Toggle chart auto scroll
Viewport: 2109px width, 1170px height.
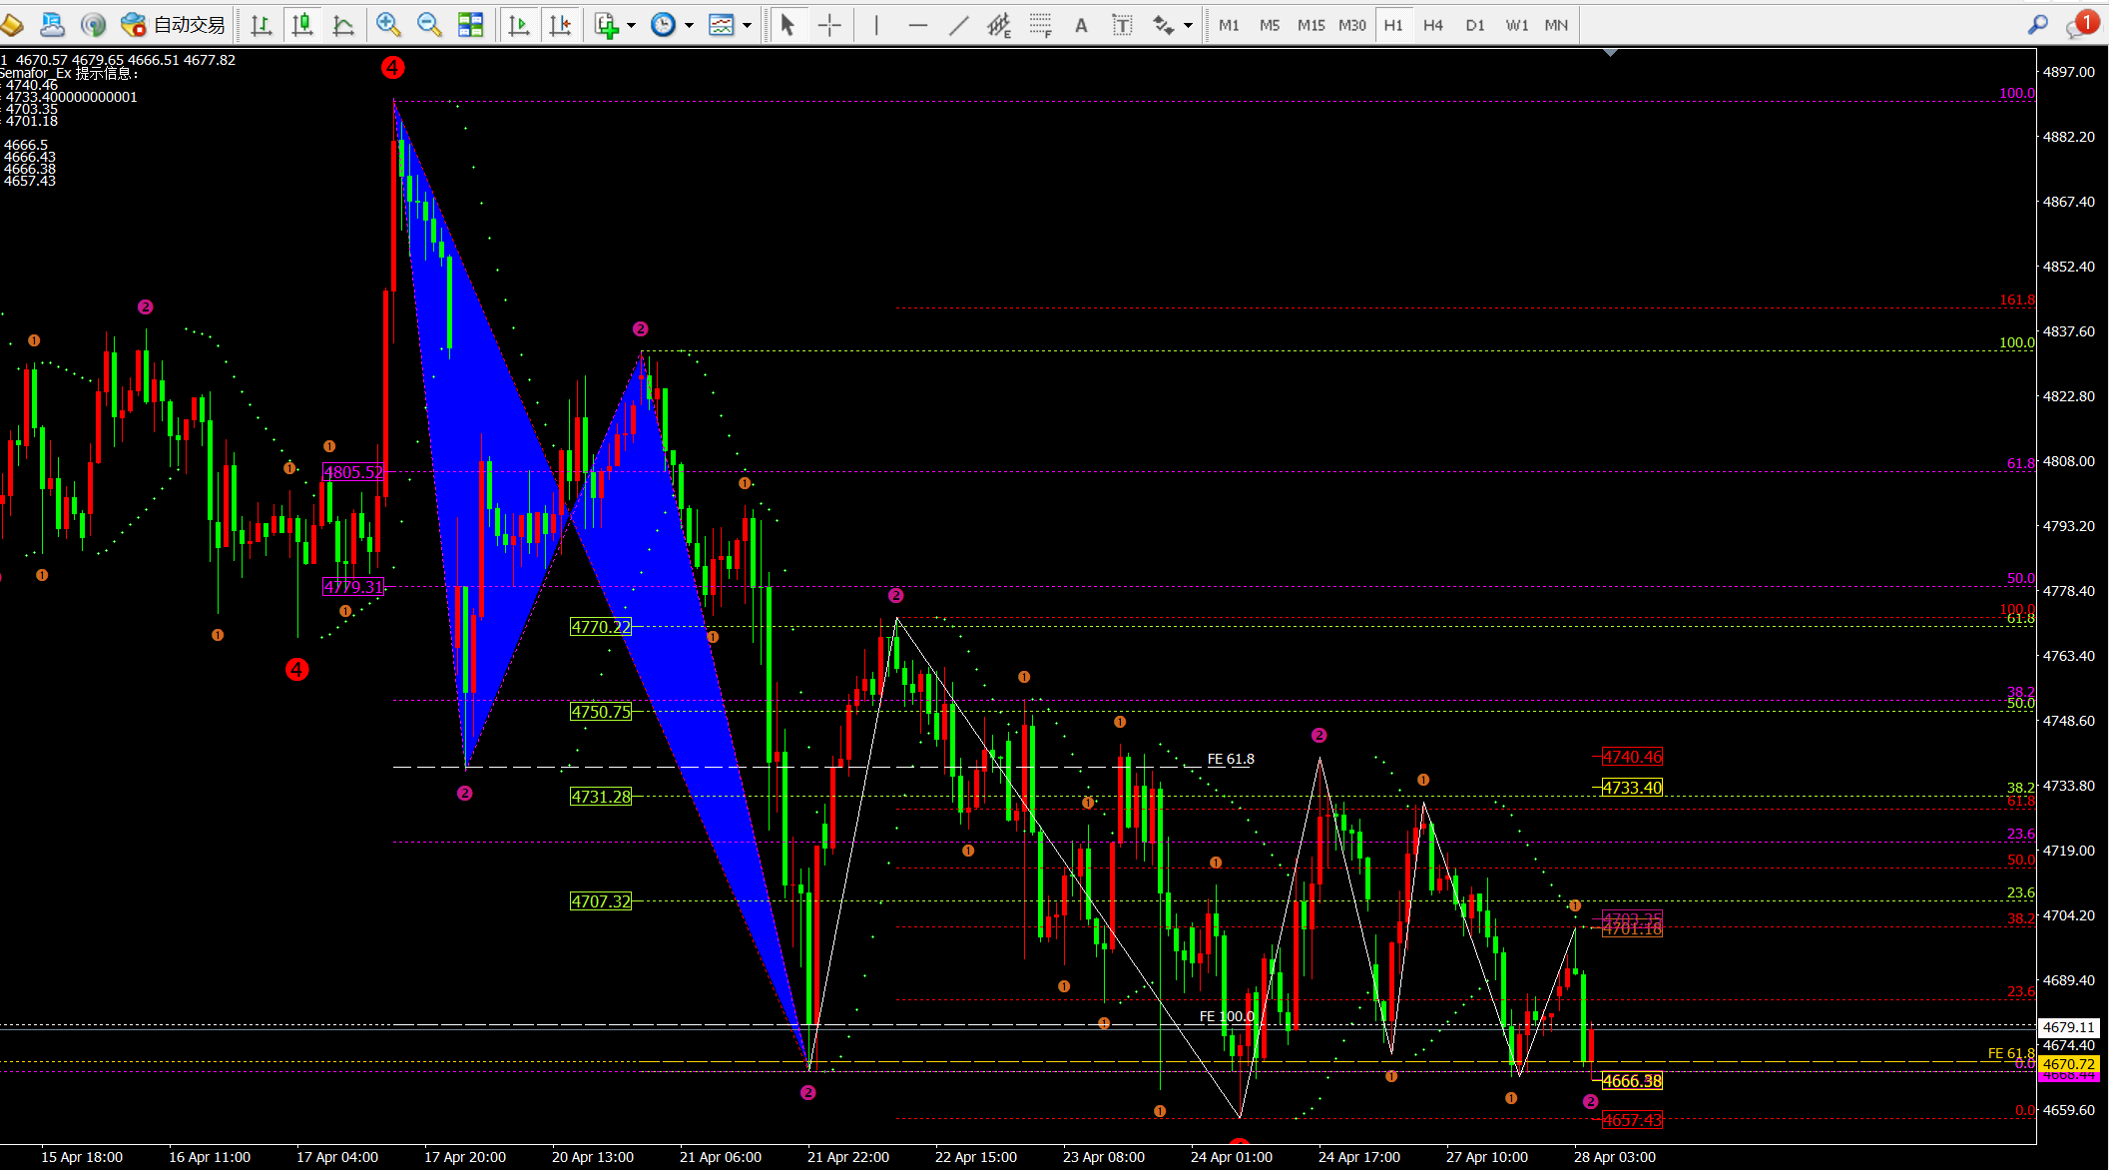coord(519,25)
